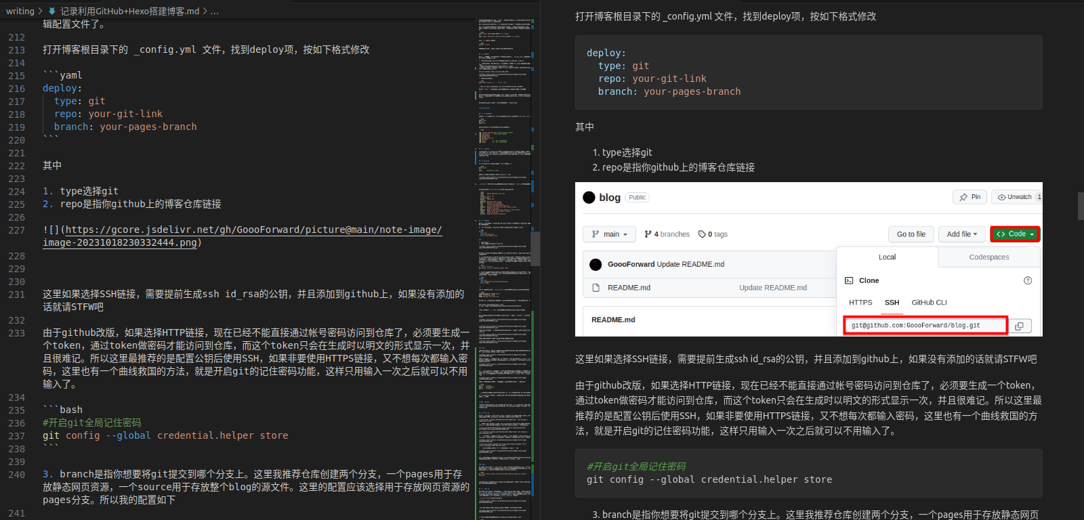
Task: Click the preview line starting "打开博客根目录下的_config.yml"
Action: pyautogui.click(x=726, y=16)
